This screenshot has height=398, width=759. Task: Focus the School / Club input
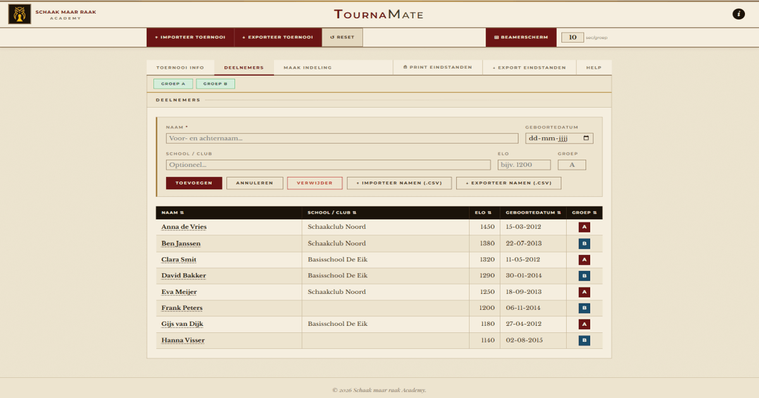pyautogui.click(x=328, y=165)
